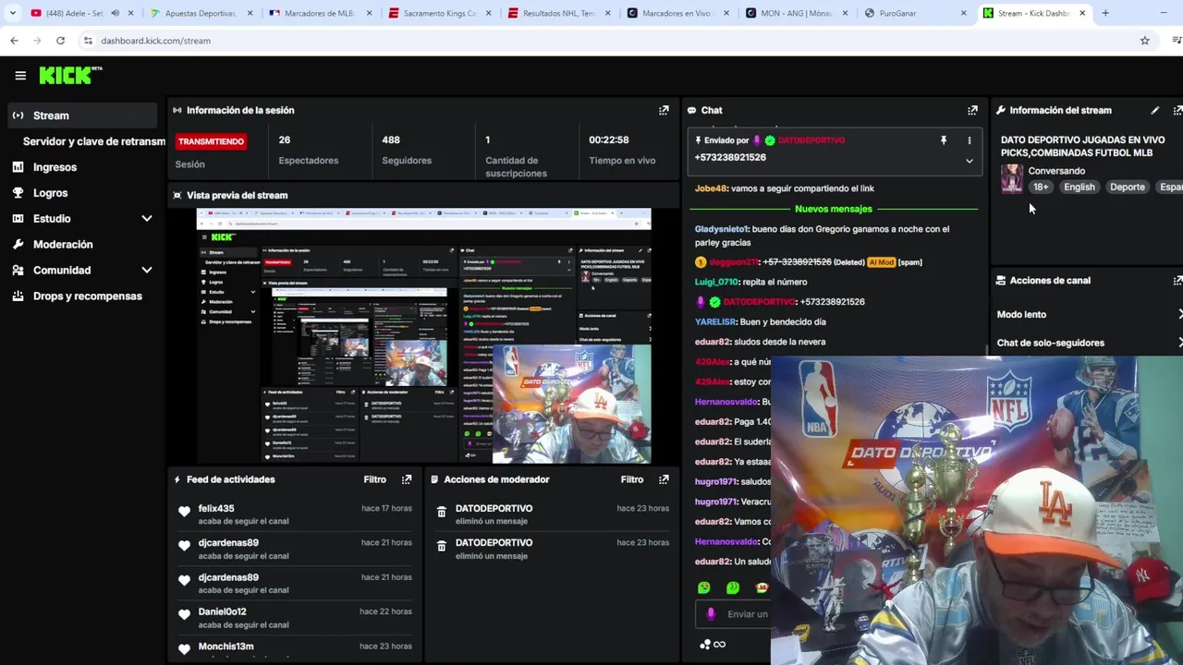The width and height of the screenshot is (1183, 665).
Task: Open Filtro in Feed de actividades
Action: [374, 479]
